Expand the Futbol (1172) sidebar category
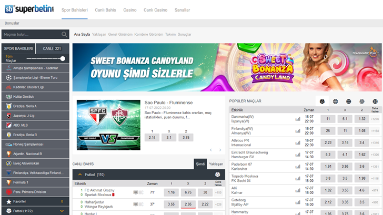Screen dimensions: 383x215 tap(62, 211)
